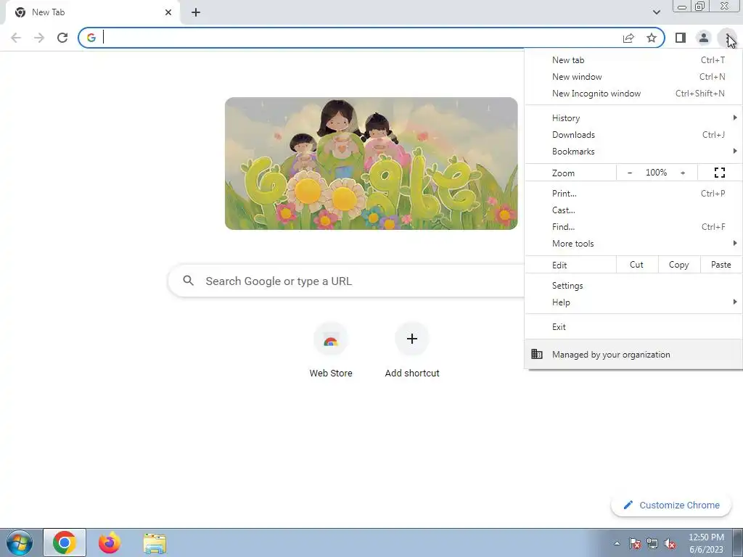Click the Chrome taskbar icon
The image size is (743, 557).
click(x=65, y=542)
